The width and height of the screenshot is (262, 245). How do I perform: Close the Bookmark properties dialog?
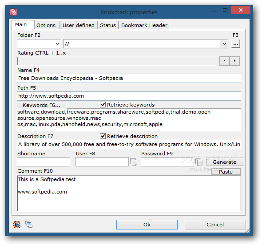click(240, 10)
